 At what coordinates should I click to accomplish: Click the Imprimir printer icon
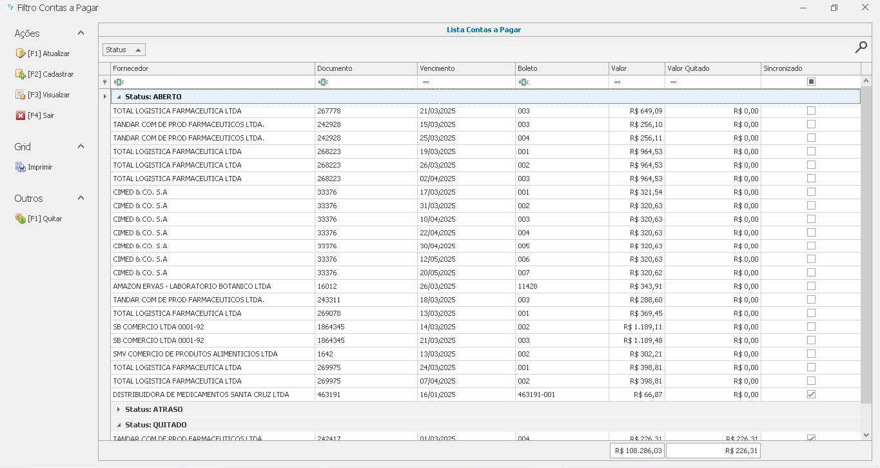pos(20,167)
